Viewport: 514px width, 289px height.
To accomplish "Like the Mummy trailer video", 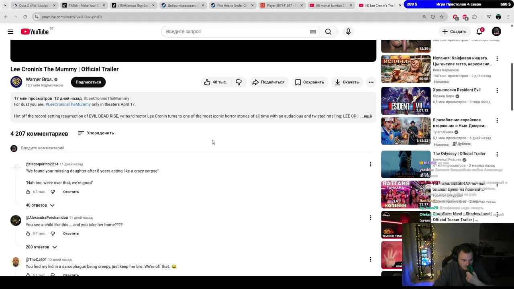I will [216, 82].
